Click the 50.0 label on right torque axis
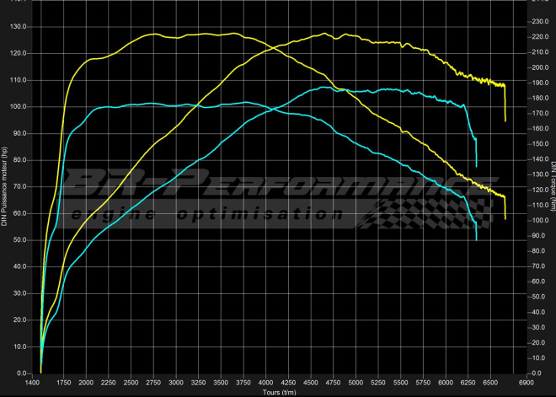The width and height of the screenshot is (556, 397). tap(537, 297)
